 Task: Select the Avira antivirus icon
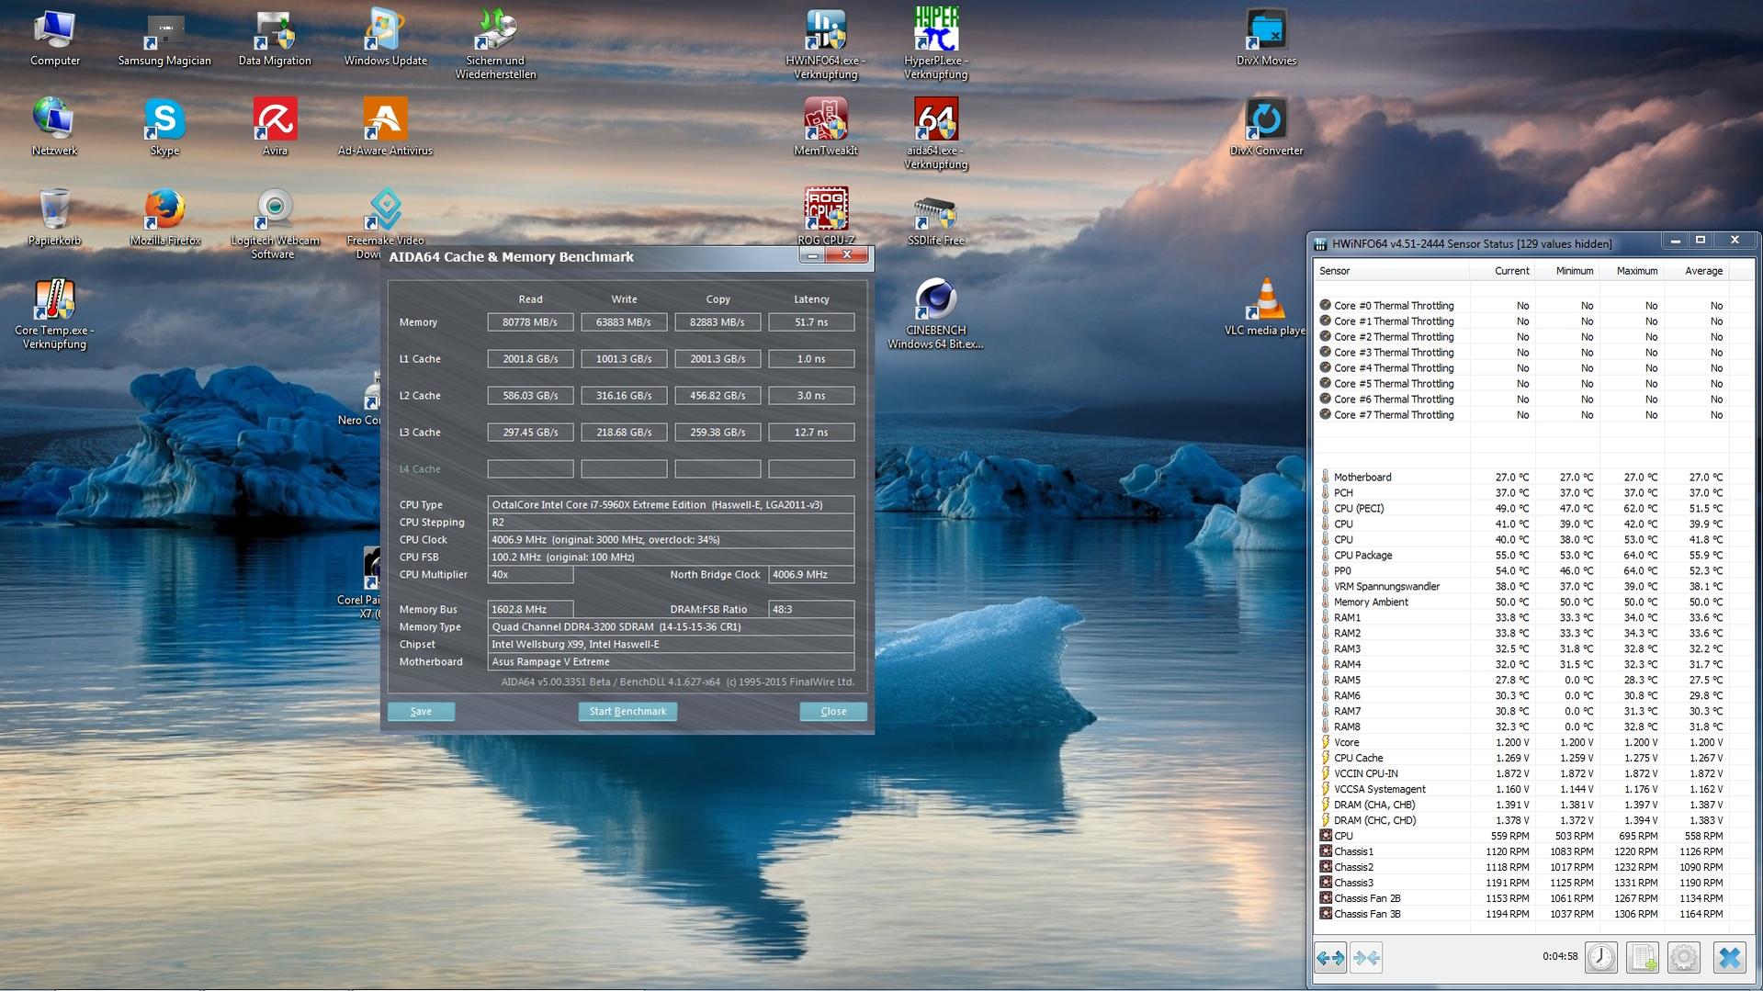275,127
